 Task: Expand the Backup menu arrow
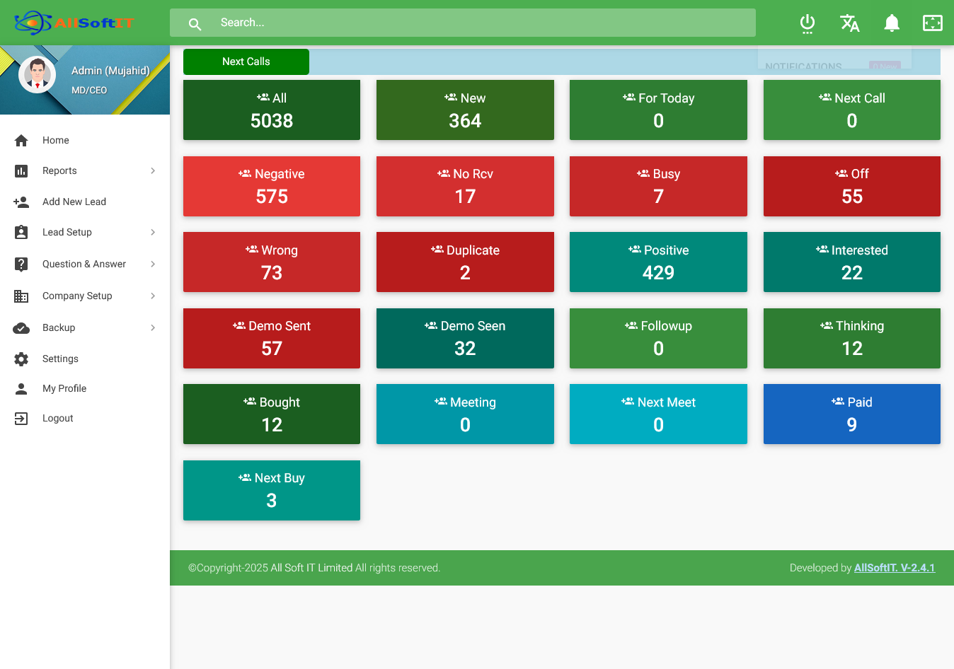pyautogui.click(x=153, y=328)
